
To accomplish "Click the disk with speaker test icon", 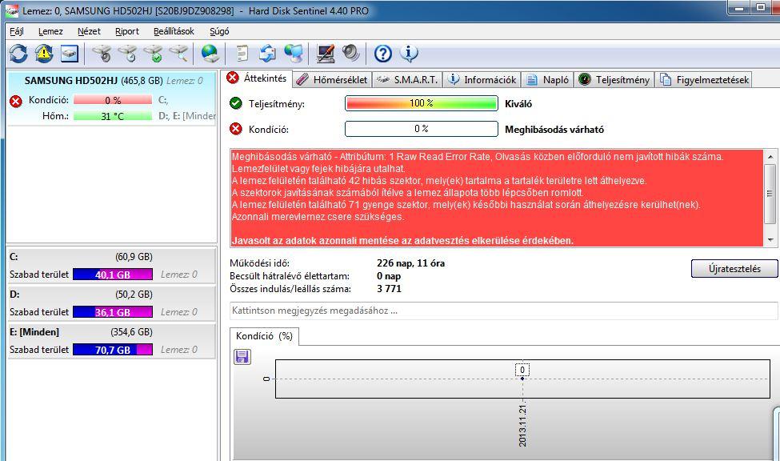I will [x=102, y=54].
